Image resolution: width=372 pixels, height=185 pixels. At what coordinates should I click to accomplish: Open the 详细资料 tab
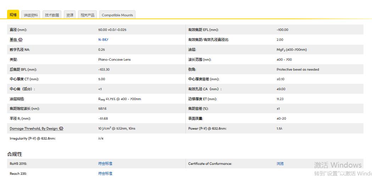click(x=30, y=15)
